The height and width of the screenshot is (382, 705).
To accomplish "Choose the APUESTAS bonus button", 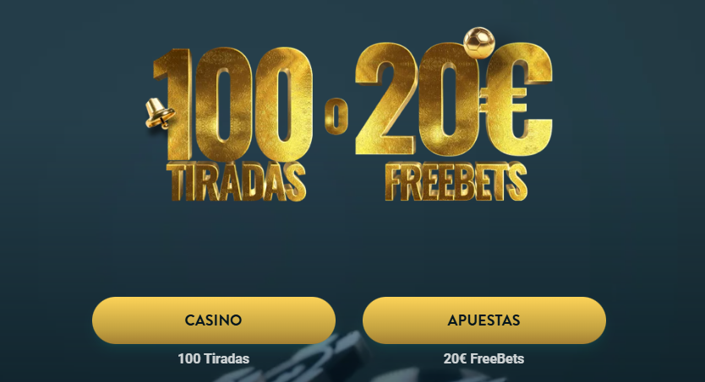I will [x=484, y=320].
